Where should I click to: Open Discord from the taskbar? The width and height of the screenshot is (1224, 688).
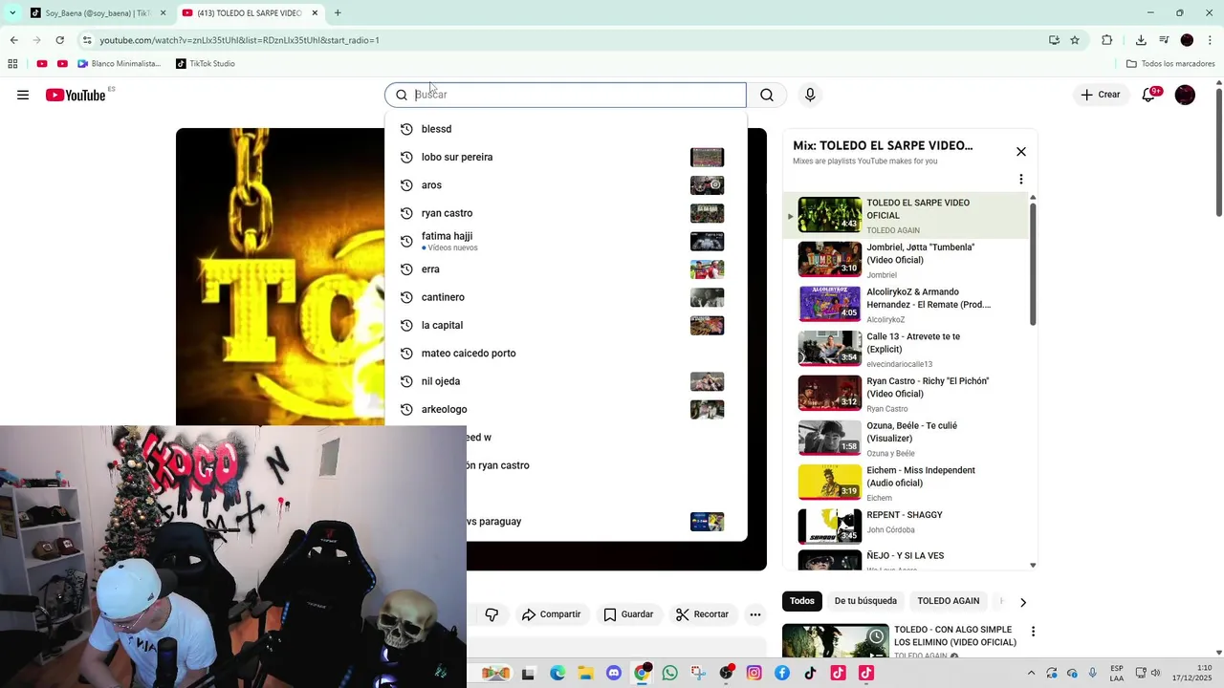pyautogui.click(x=614, y=673)
